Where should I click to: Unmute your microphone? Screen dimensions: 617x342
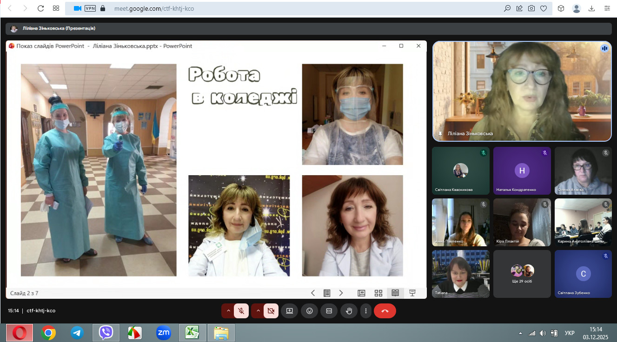click(241, 311)
